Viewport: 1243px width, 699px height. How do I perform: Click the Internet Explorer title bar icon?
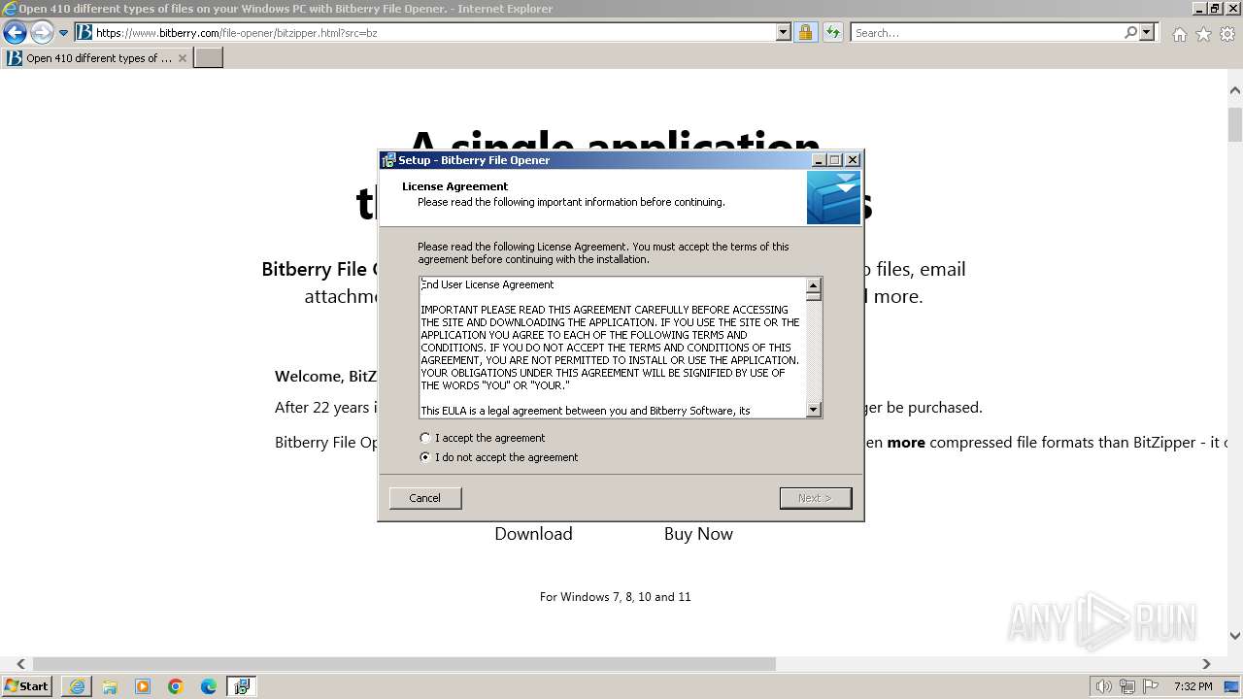click(x=9, y=8)
